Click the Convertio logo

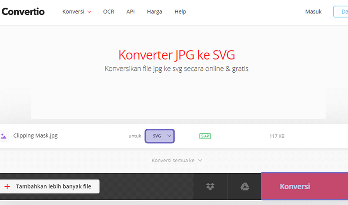tap(23, 12)
